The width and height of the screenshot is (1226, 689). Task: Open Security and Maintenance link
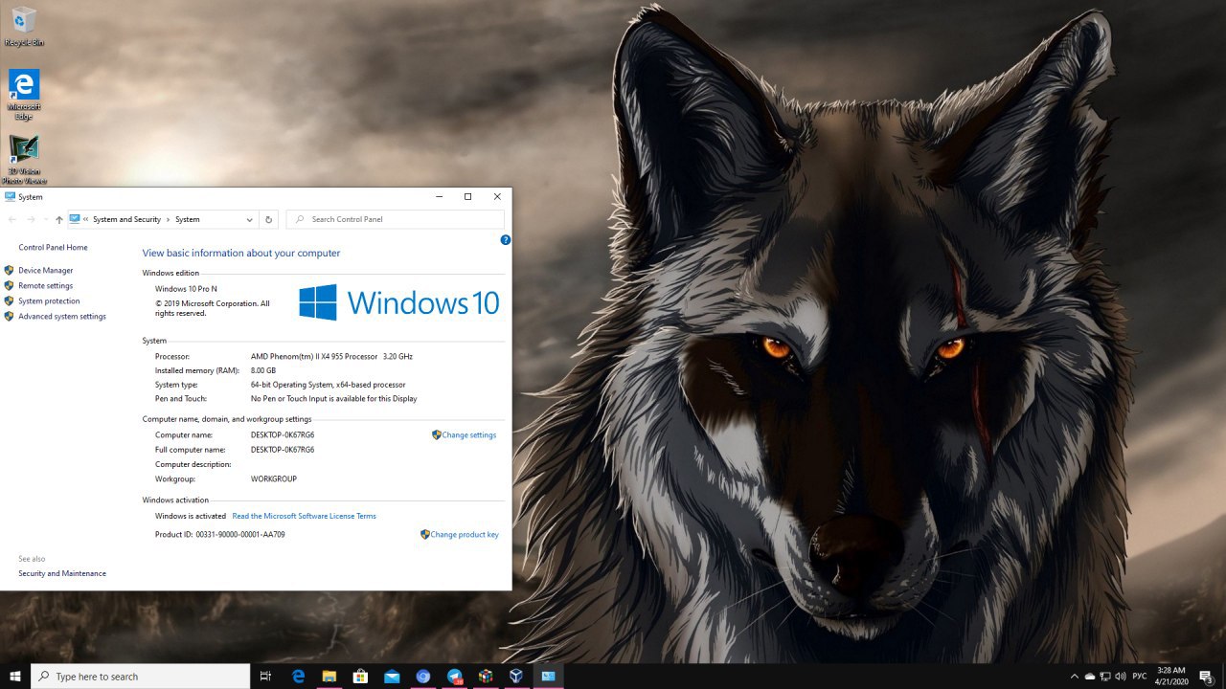click(x=62, y=573)
